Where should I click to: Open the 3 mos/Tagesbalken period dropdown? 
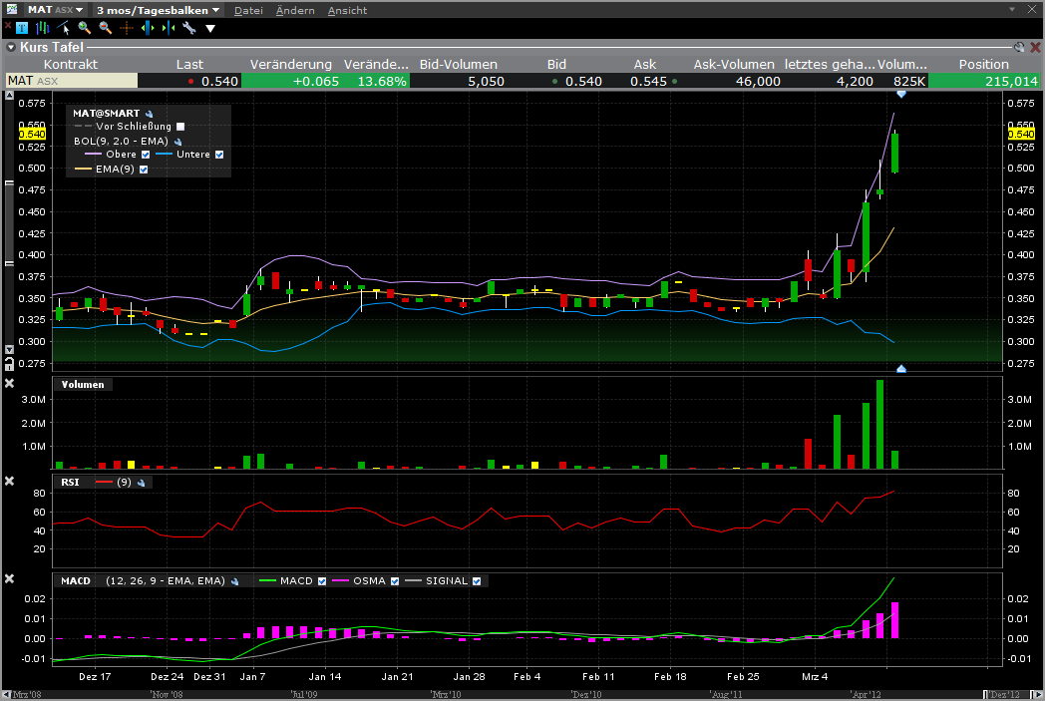coord(158,10)
